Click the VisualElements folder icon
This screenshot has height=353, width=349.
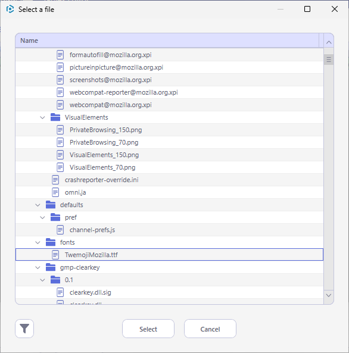(55, 117)
